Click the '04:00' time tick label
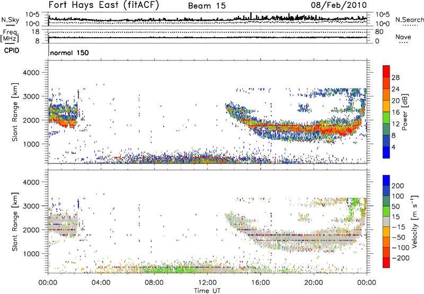This screenshot has width=424, height=294. (101, 283)
